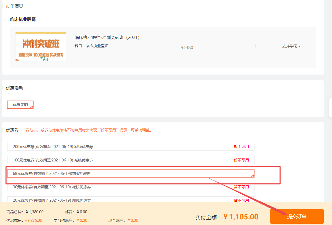The height and width of the screenshot is (225, 332).
Task: Select the 200元 coupon row
Action: point(131,147)
